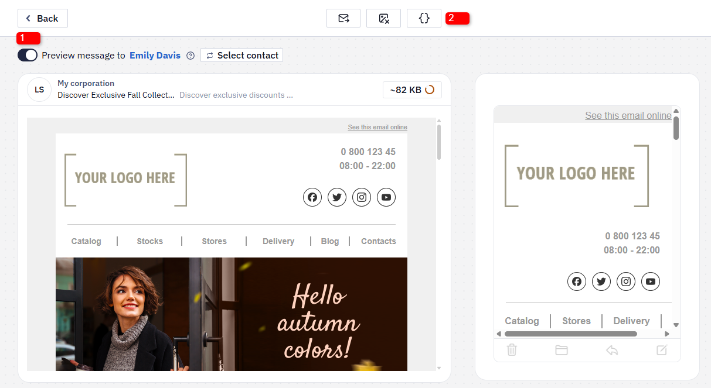711x388 pixels.
Task: Open Catalog menu item in desktop preview
Action: click(86, 241)
